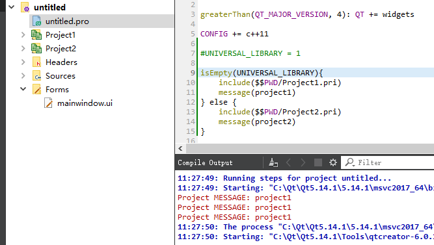Focus the Filter input field

coord(388,162)
